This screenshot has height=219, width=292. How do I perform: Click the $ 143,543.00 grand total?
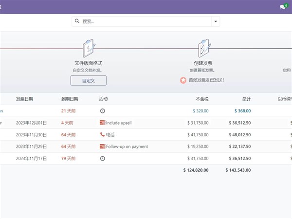pyautogui.click(x=238, y=170)
